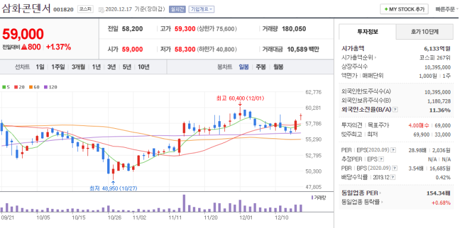
Task: Click the tall volume bar near 11/11
Action: coord(184,204)
